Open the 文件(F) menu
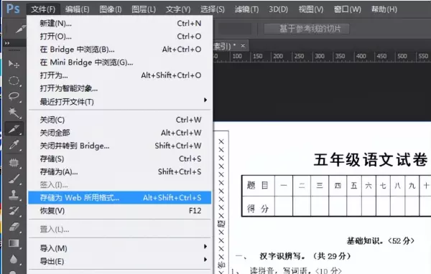This screenshot has height=274, width=431. pos(43,9)
